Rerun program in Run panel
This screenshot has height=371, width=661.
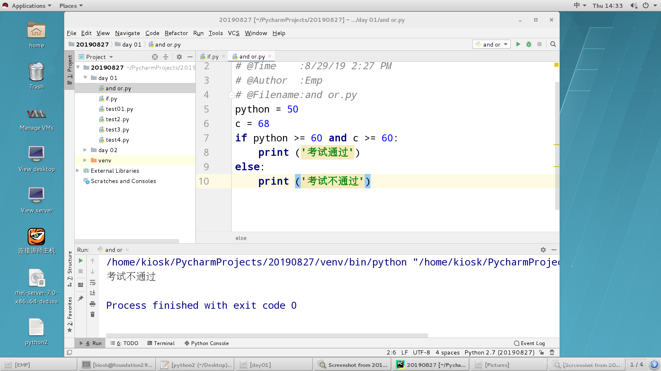(81, 261)
